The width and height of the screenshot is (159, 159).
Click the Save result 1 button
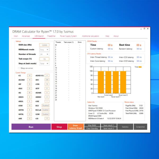pos(109,125)
